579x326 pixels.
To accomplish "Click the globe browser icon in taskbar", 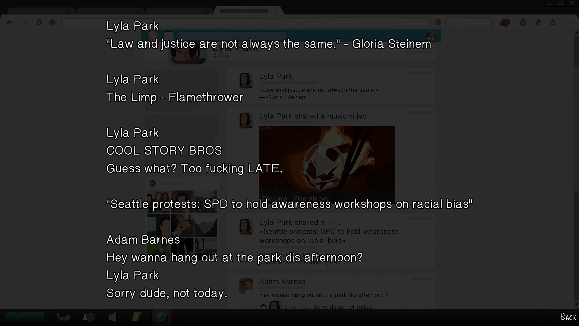I will tap(161, 317).
